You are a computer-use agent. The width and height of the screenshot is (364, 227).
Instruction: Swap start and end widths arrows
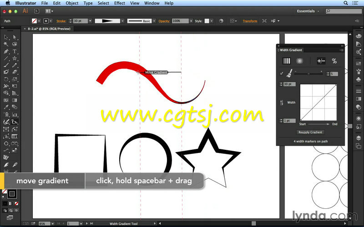[x=282, y=103]
